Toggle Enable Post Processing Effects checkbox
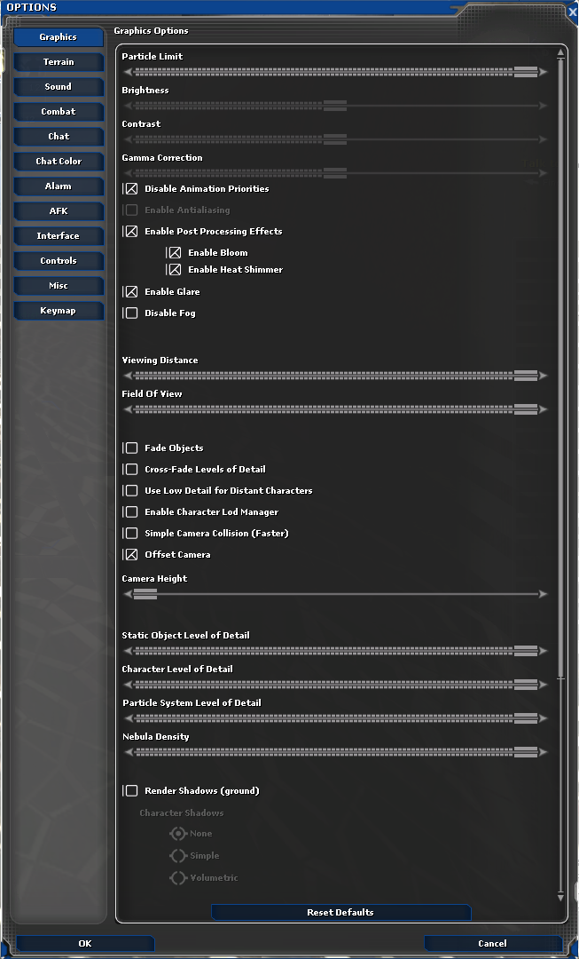Screen dimensions: 579x959 click(x=131, y=232)
